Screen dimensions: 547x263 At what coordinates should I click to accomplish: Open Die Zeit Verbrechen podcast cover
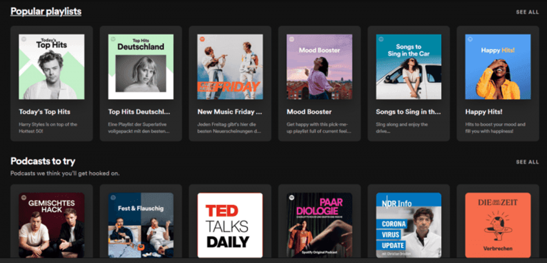(x=498, y=225)
